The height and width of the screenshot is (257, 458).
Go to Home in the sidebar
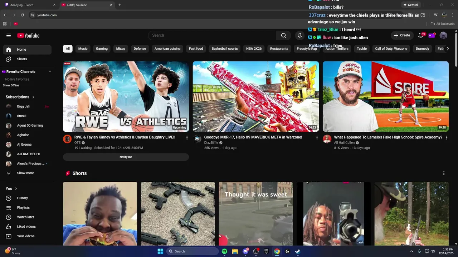pyautogui.click(x=27, y=50)
